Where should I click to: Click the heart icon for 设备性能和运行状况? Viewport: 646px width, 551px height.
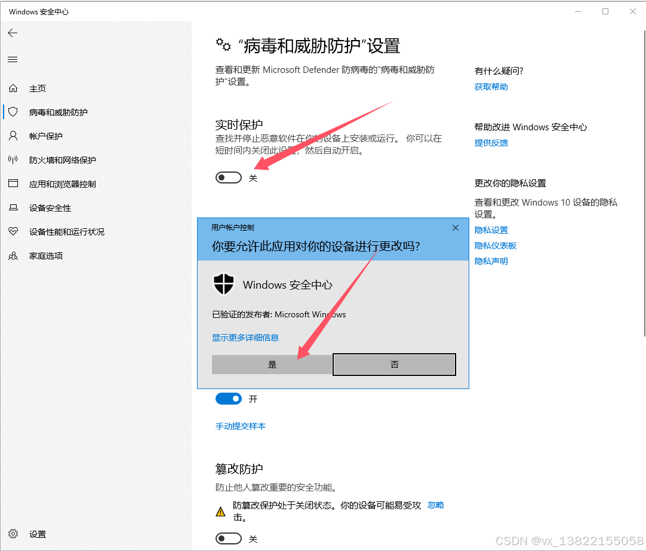pos(13,231)
